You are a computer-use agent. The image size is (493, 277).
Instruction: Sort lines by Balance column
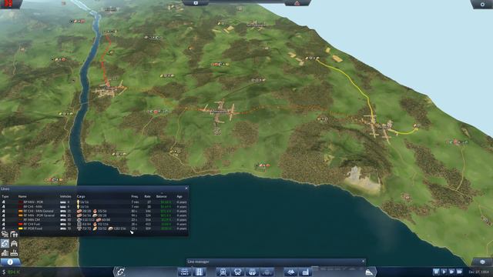pos(161,196)
